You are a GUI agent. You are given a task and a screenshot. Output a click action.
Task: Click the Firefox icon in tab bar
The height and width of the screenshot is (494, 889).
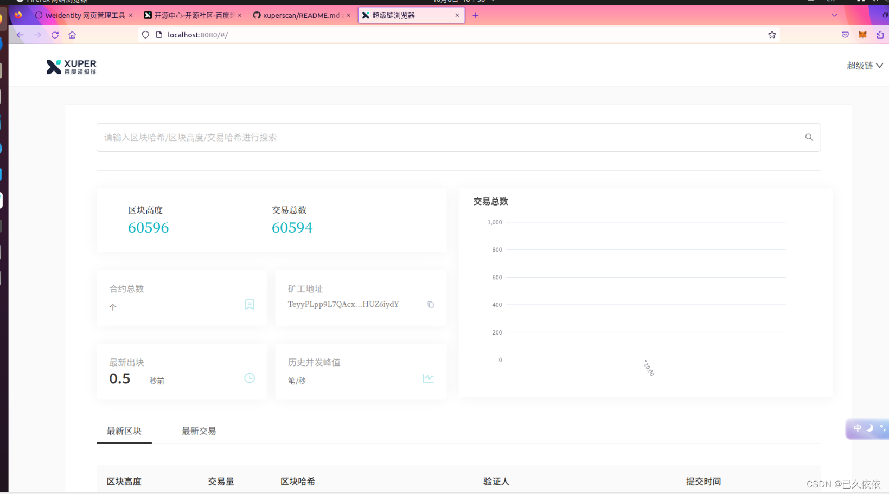pos(18,15)
